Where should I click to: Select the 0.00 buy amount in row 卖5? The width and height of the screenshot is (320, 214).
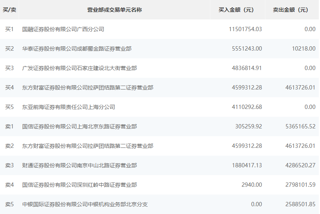(x=256, y=204)
